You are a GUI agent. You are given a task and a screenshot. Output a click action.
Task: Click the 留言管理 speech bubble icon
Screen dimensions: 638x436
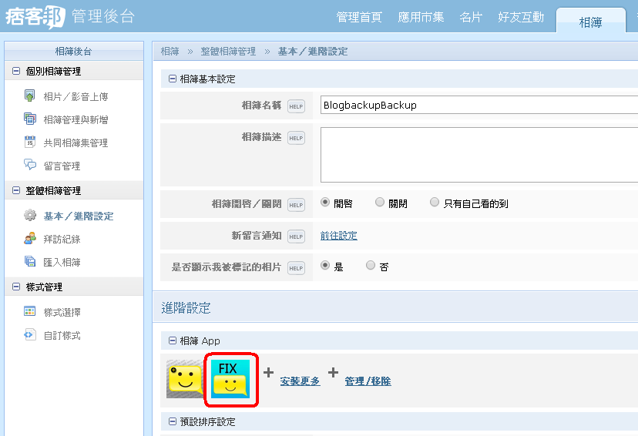click(x=30, y=165)
